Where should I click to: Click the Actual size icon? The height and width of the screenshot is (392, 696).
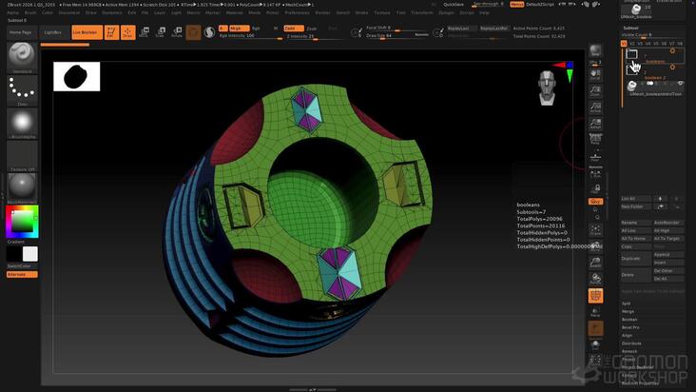click(x=595, y=107)
